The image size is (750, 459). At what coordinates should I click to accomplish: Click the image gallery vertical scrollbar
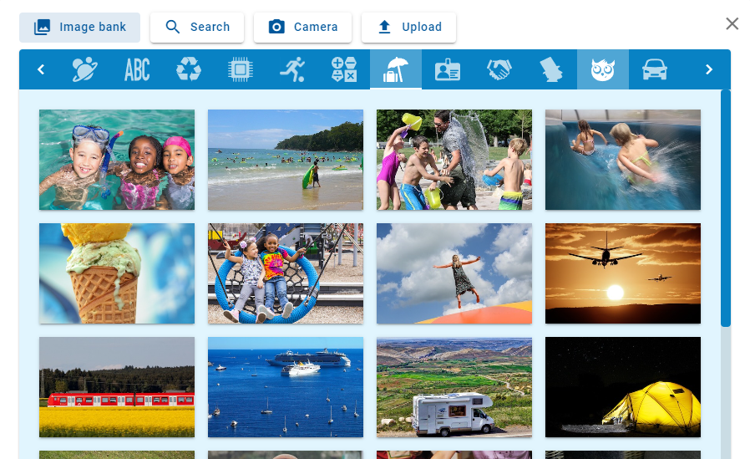coord(726,207)
